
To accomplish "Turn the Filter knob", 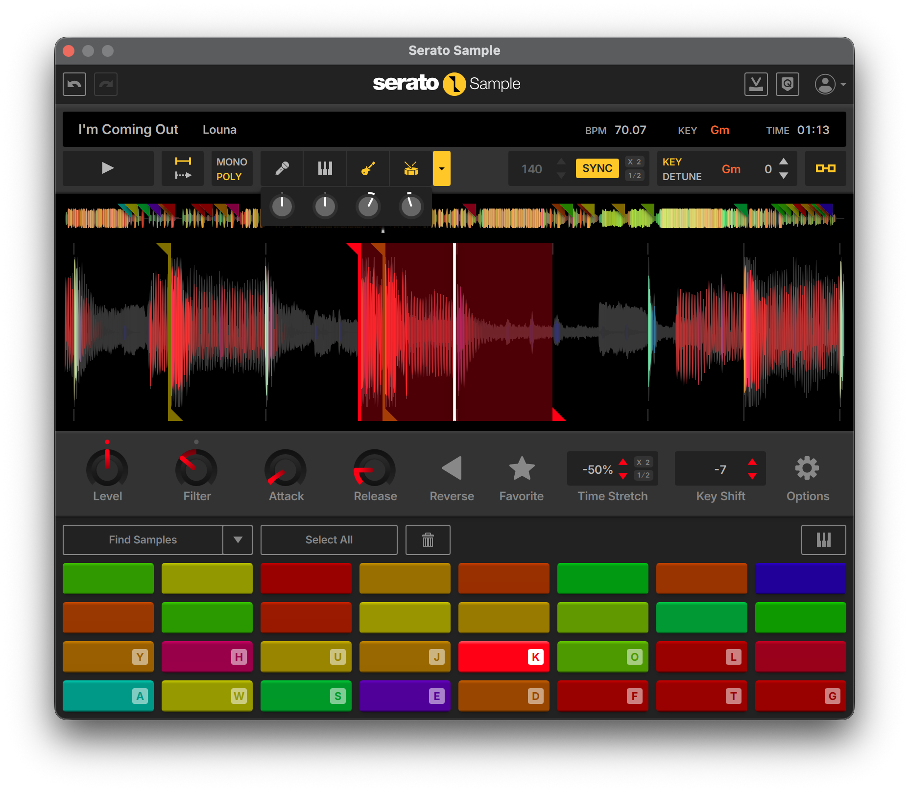I will click(x=196, y=468).
